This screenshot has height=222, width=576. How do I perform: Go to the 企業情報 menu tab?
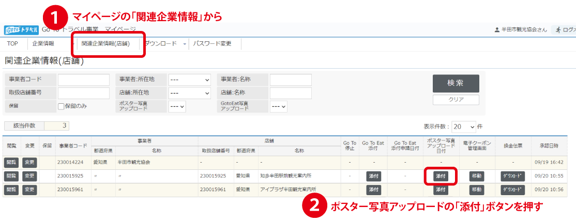click(x=43, y=44)
